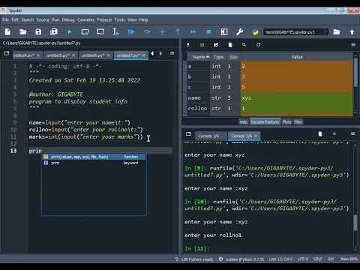Open the Search menu

coord(28,19)
